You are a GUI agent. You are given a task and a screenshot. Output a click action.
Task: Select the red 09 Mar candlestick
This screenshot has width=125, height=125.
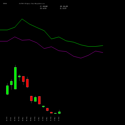point(31,98)
